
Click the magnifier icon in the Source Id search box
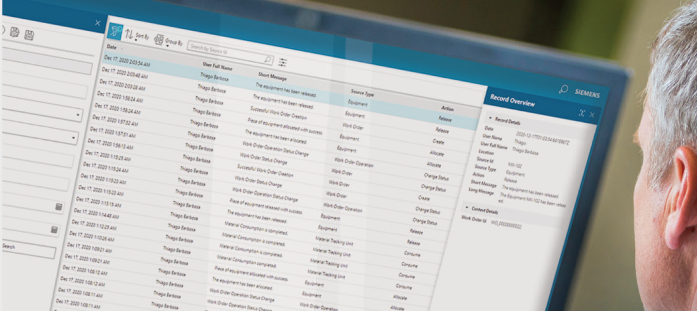pos(268,59)
